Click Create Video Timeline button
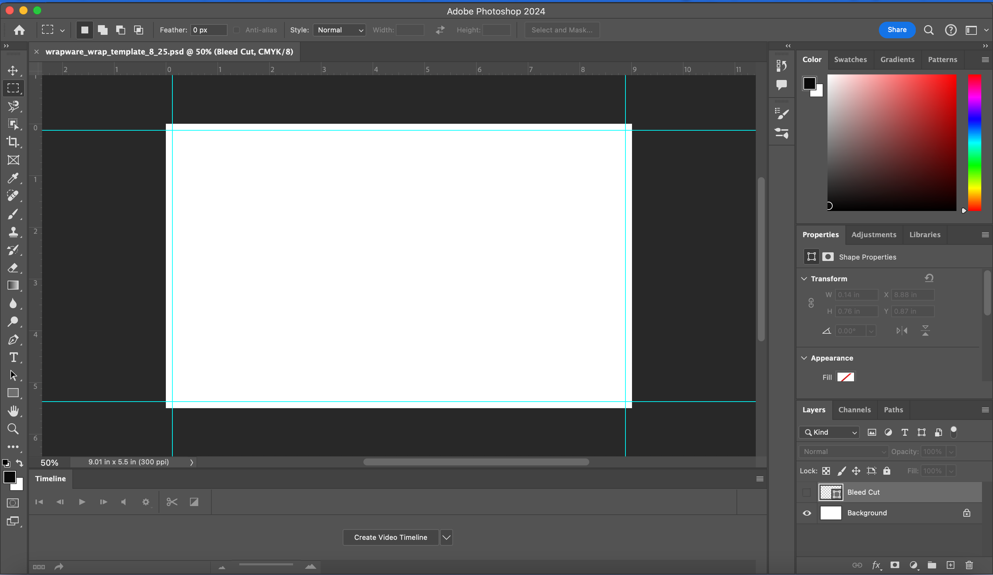 click(x=390, y=537)
